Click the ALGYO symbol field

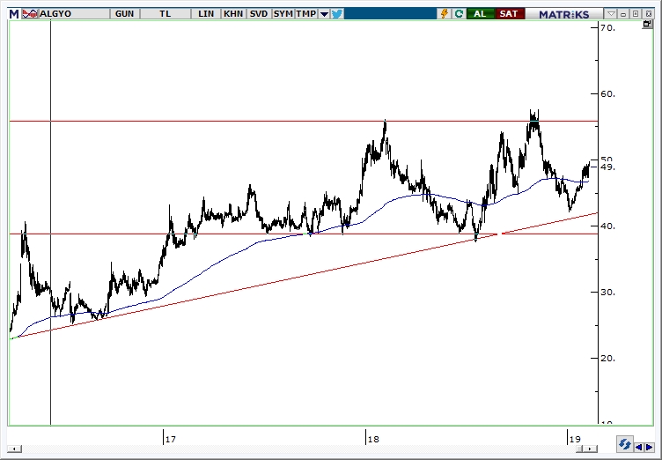74,14
